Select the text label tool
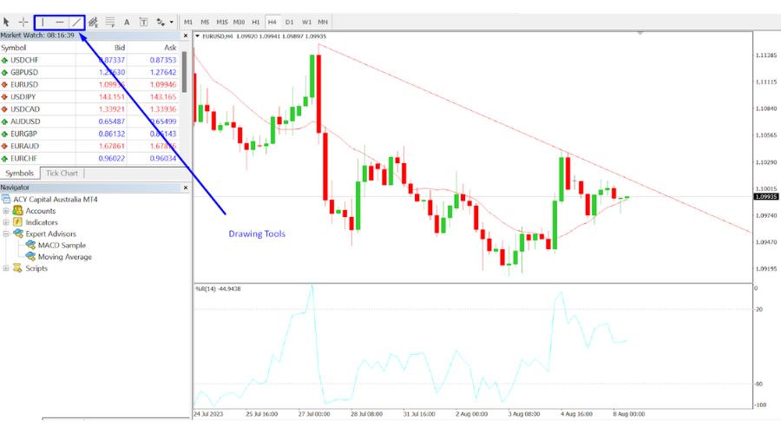Viewport: 781px width, 434px height. tap(143, 21)
